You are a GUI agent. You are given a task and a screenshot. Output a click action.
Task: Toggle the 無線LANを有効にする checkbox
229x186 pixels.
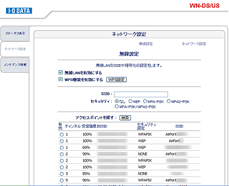(61, 72)
